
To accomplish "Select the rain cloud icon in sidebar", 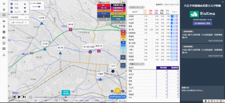I will click(x=4, y=15).
